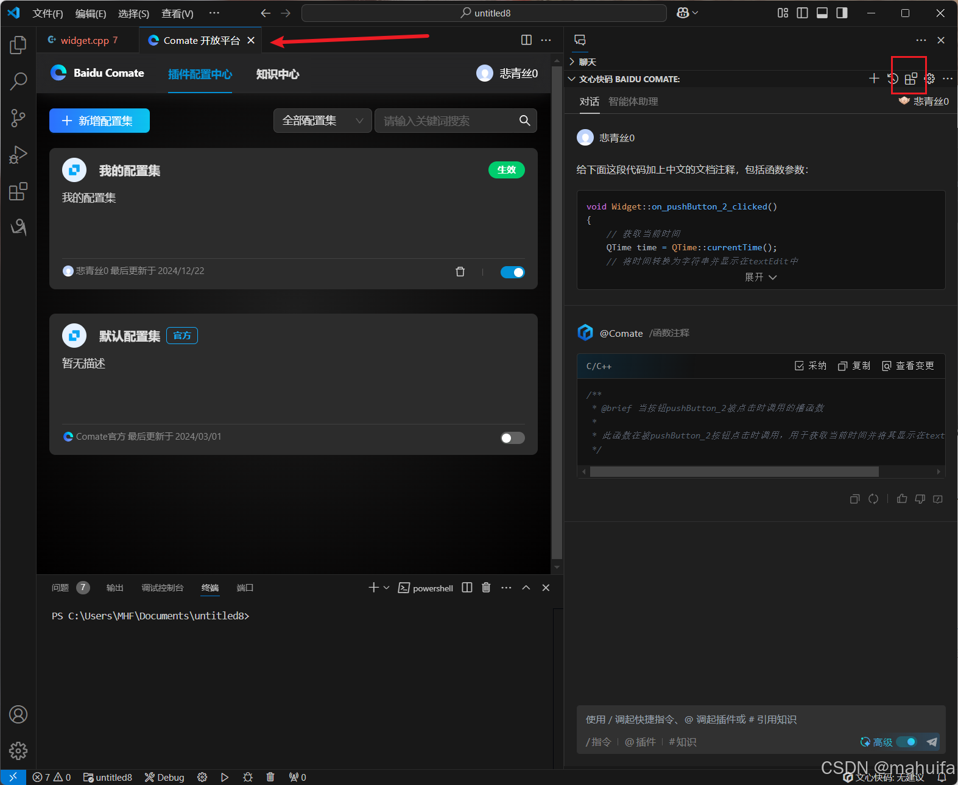Click the 新增配置集 button
The height and width of the screenshot is (785, 958).
(99, 121)
